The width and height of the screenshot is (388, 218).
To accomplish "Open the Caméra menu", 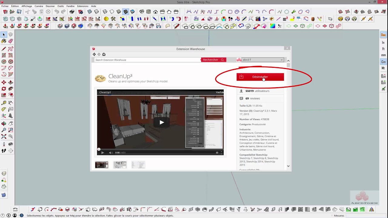I will coord(39,6).
